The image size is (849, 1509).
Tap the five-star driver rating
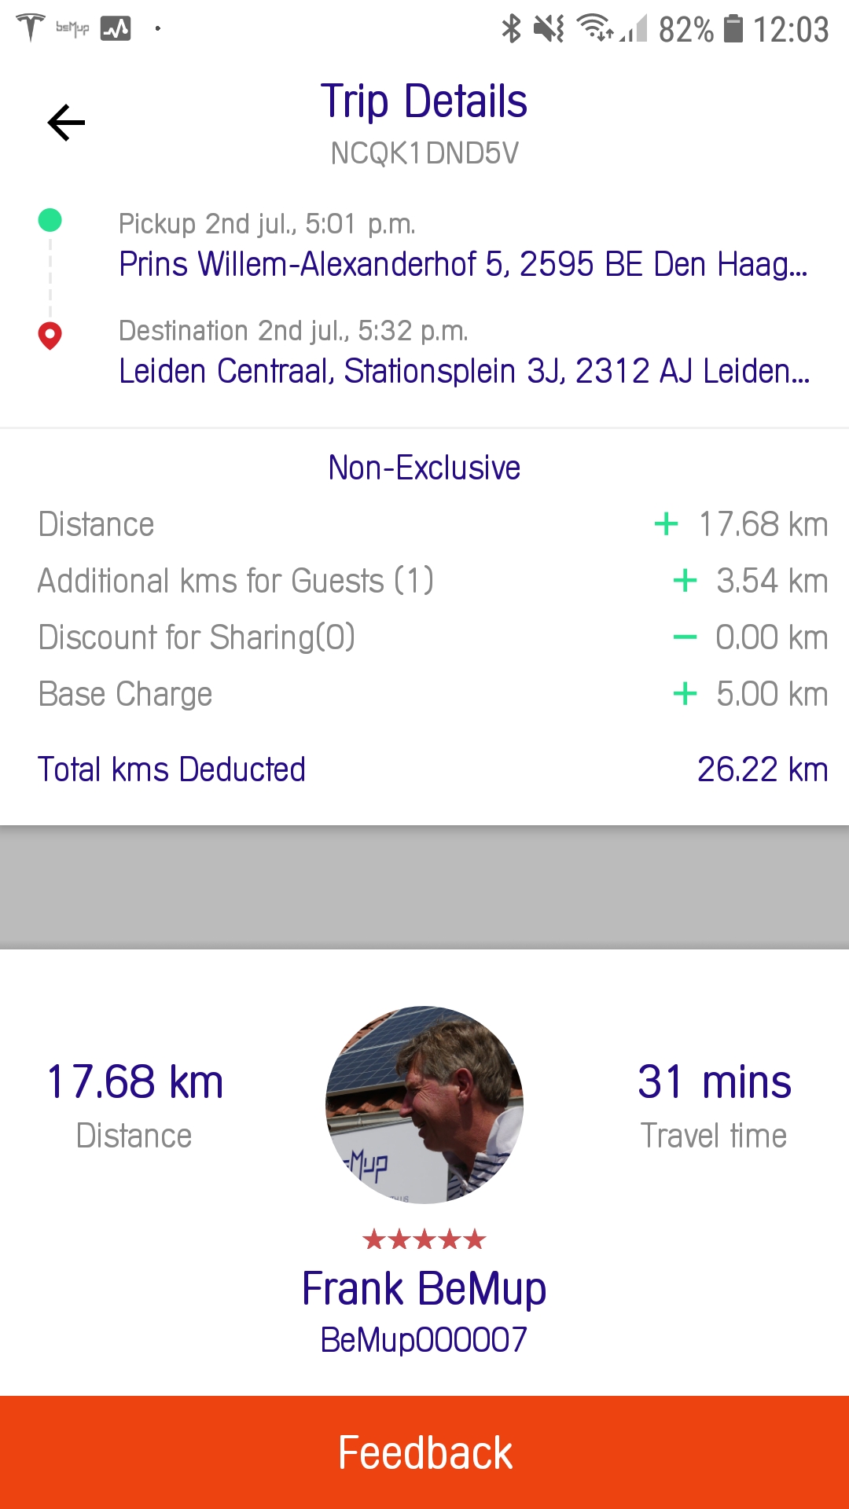point(424,1240)
